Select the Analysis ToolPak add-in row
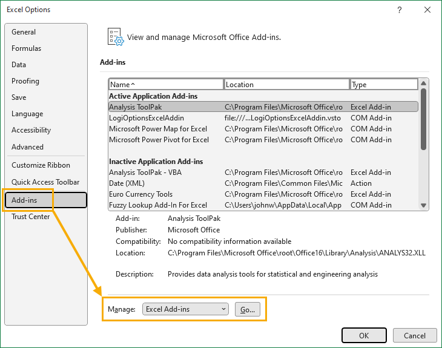This screenshot has height=348, width=442. [x=263, y=107]
